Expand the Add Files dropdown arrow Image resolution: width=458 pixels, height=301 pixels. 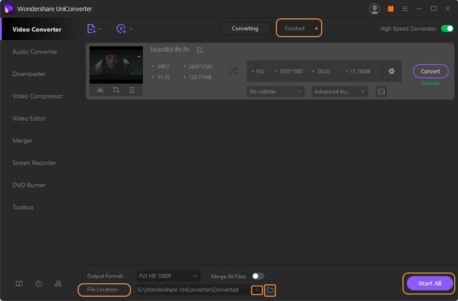pyautogui.click(x=99, y=29)
